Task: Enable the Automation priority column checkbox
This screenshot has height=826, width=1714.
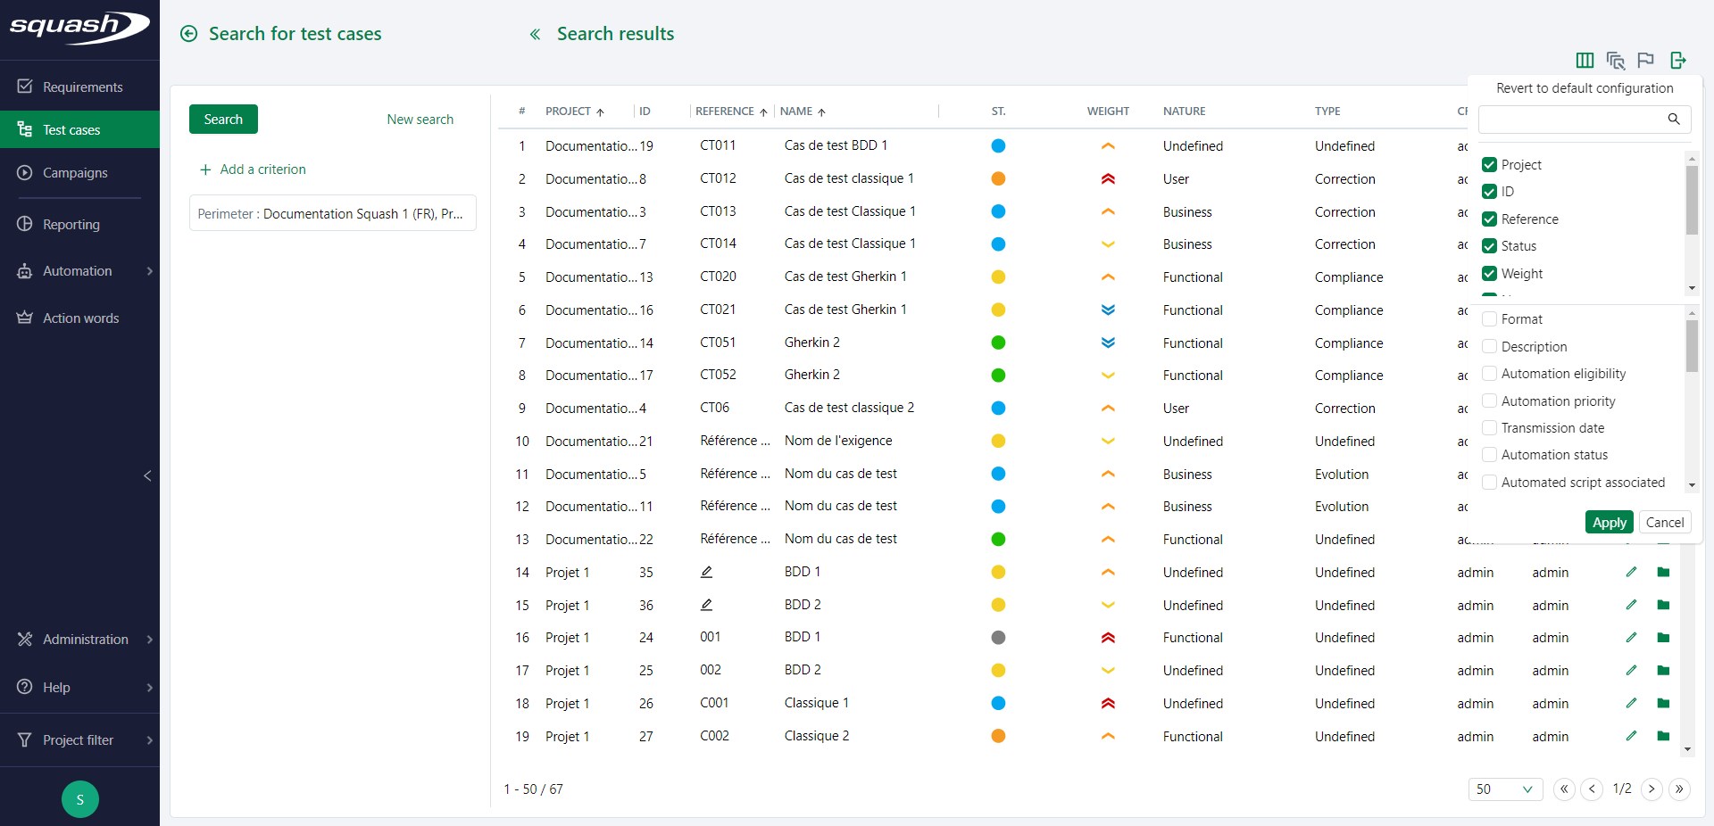Action: coord(1489,401)
